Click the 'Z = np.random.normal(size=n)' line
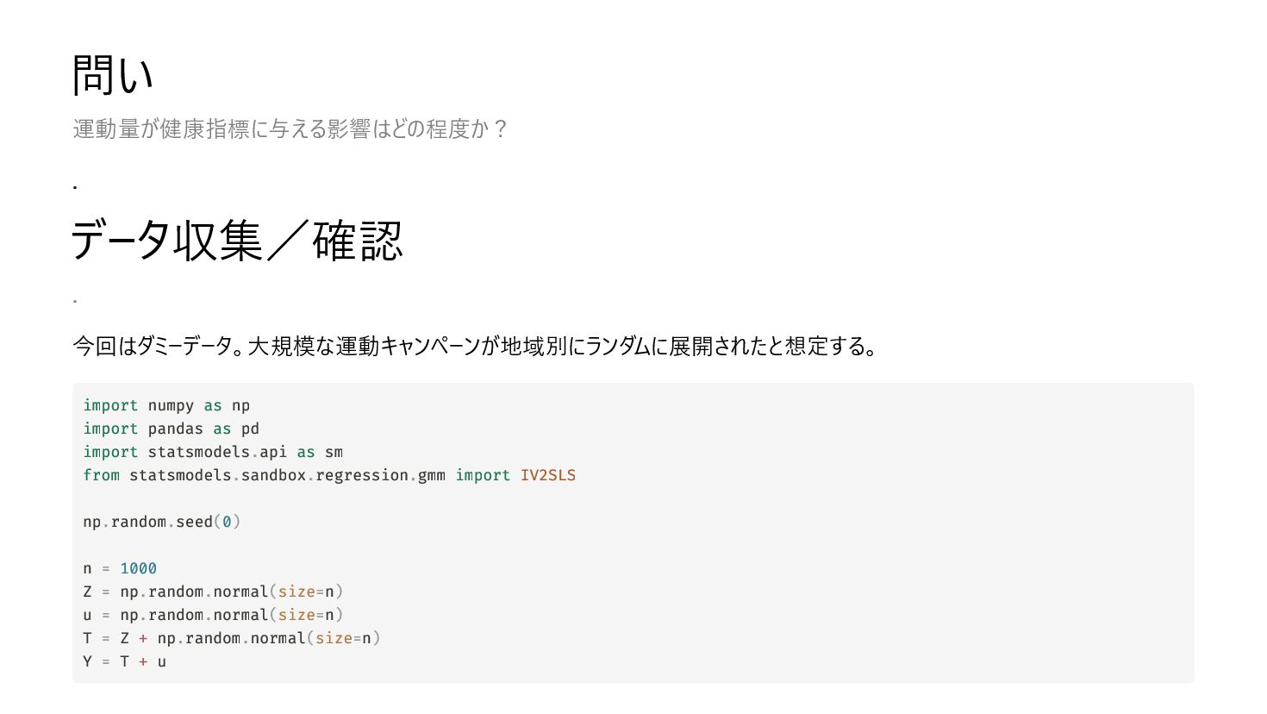This screenshot has width=1267, height=714. pos(213,592)
